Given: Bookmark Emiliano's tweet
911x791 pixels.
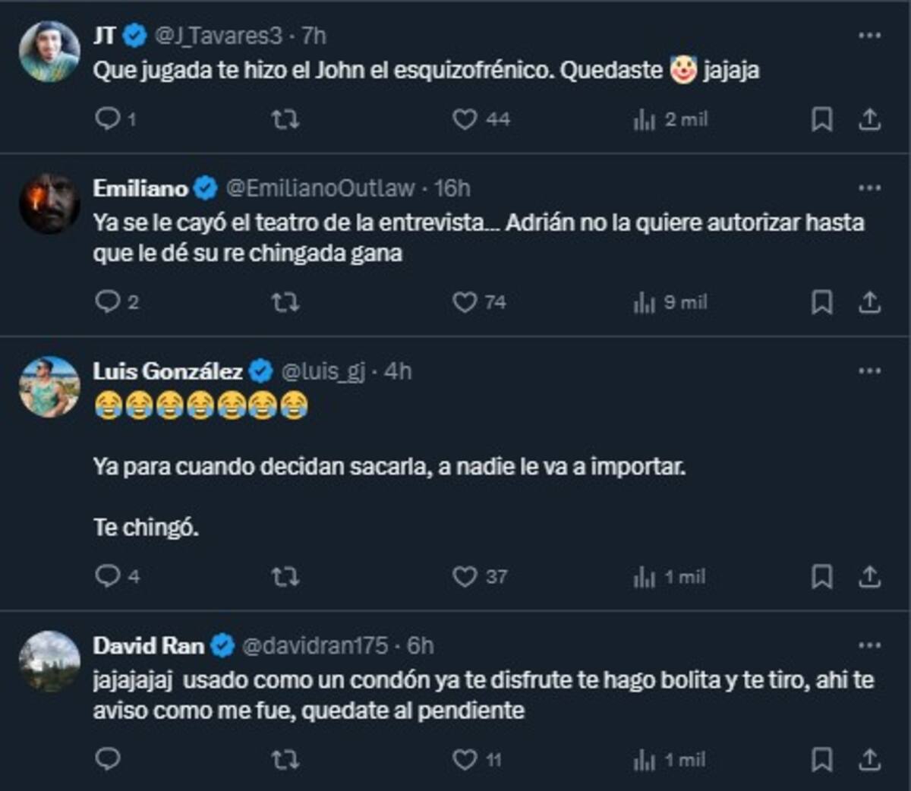Looking at the screenshot, I should tap(821, 302).
